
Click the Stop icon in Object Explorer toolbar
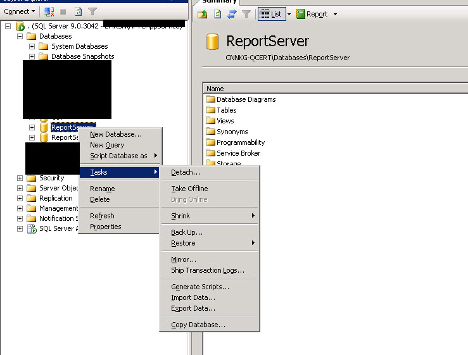click(63, 12)
